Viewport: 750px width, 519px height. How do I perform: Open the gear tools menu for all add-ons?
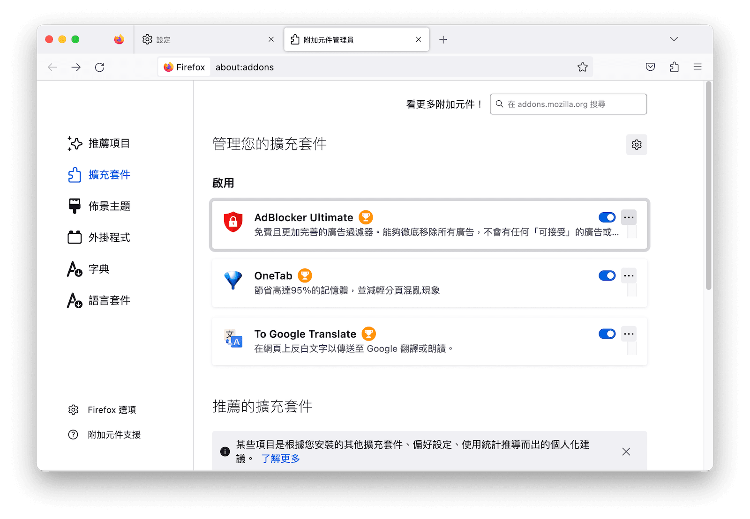pos(637,144)
